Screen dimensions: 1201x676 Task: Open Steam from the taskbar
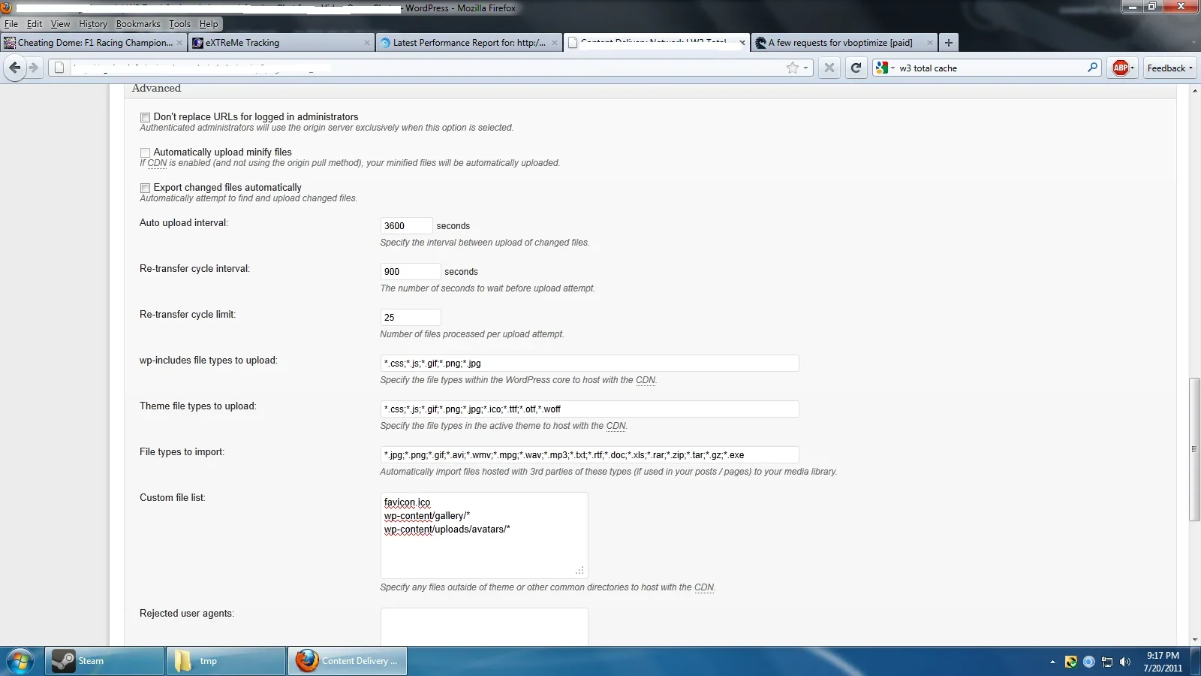point(104,661)
